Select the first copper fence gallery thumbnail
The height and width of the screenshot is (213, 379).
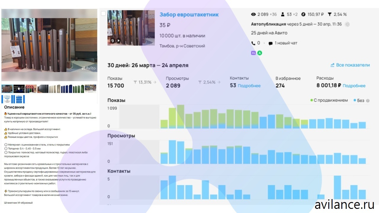(x=7, y=88)
